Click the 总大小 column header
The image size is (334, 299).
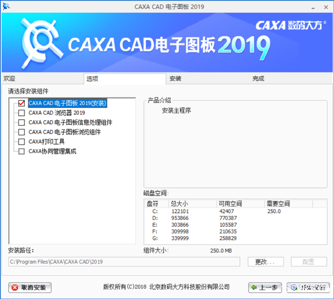193,204
